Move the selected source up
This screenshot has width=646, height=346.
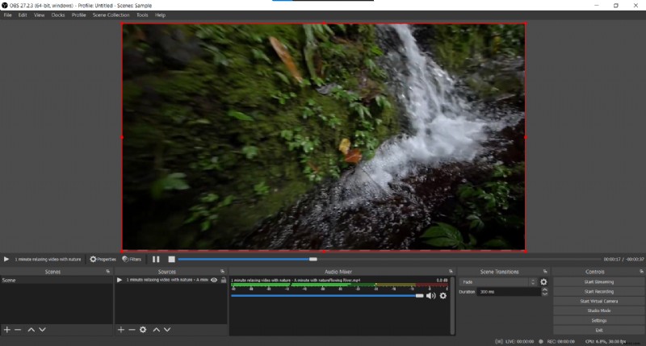[x=157, y=330]
